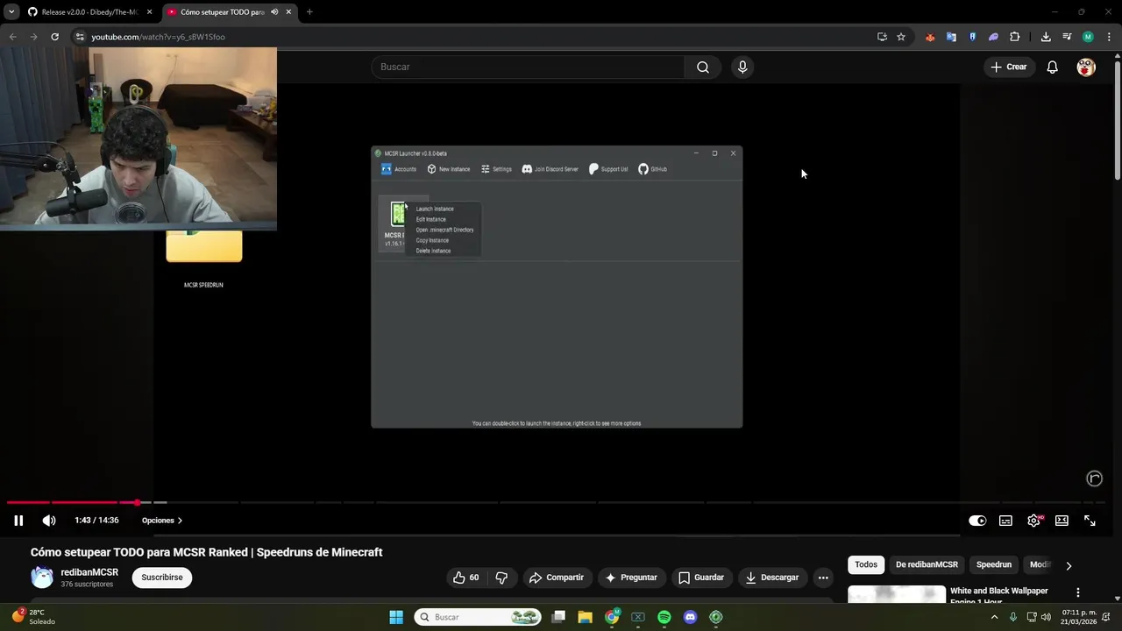The image size is (1122, 631).
Task: Mute the video volume
Action: (49, 521)
